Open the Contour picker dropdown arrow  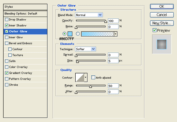(86, 78)
